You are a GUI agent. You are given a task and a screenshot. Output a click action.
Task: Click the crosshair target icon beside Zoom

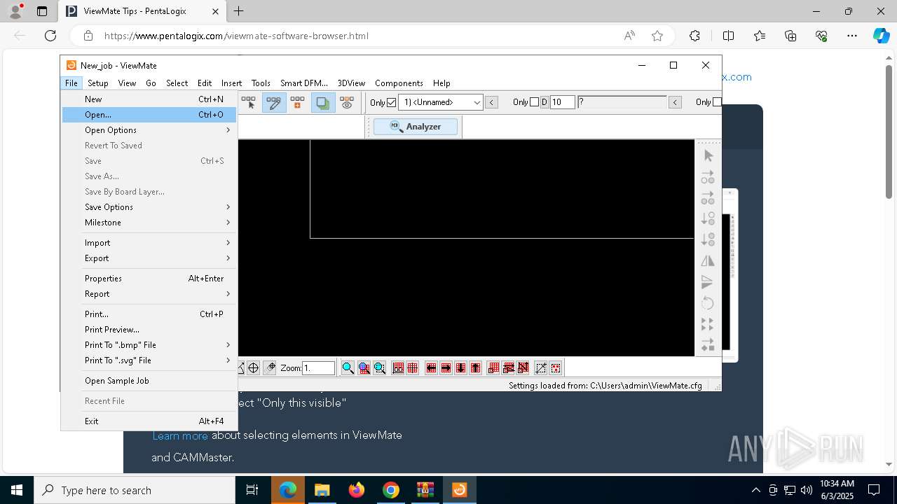[254, 367]
